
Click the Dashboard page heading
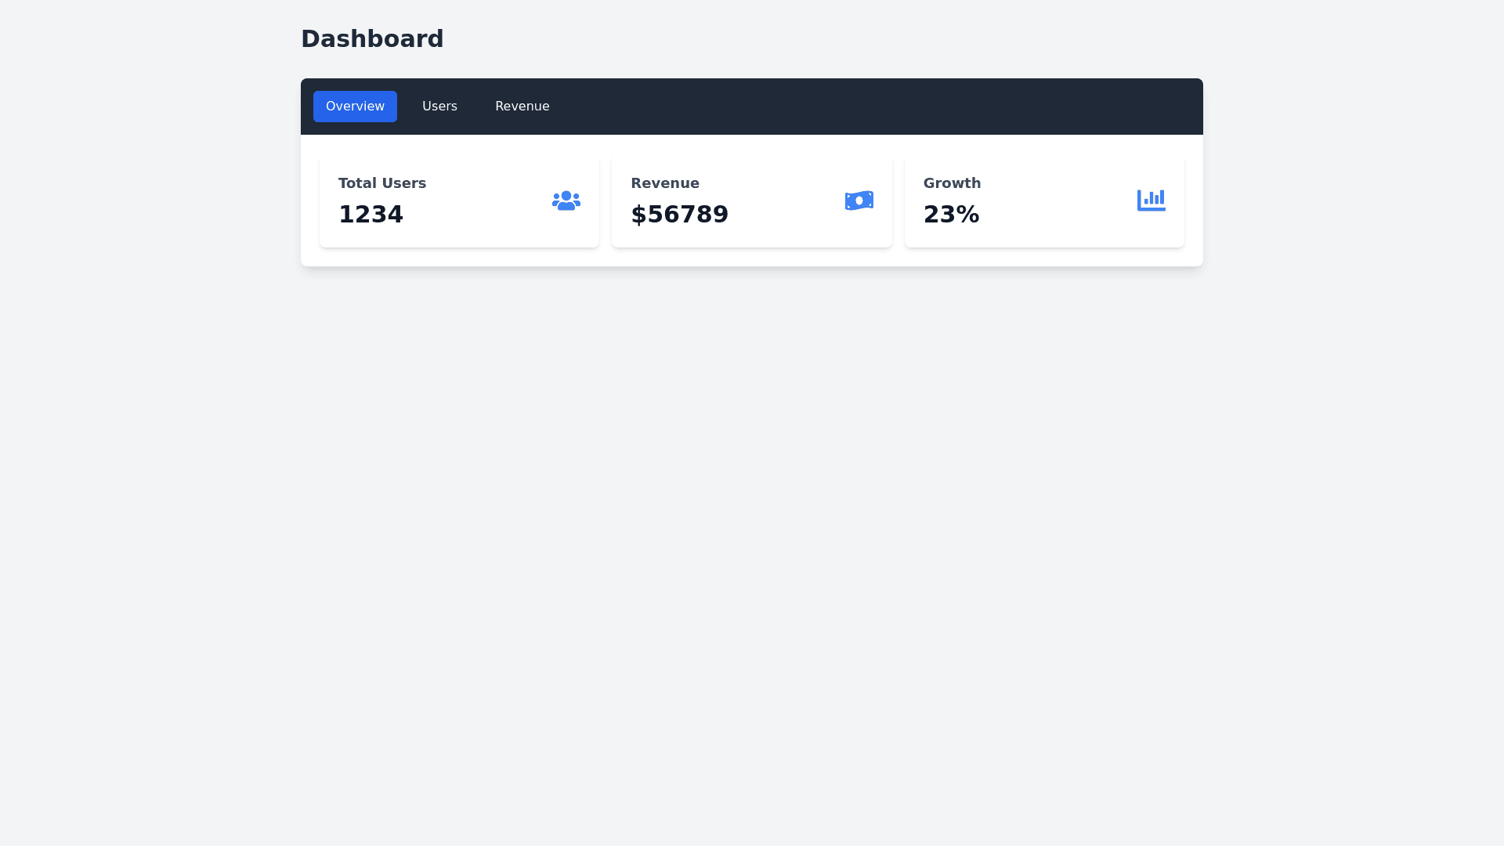pos(372,38)
